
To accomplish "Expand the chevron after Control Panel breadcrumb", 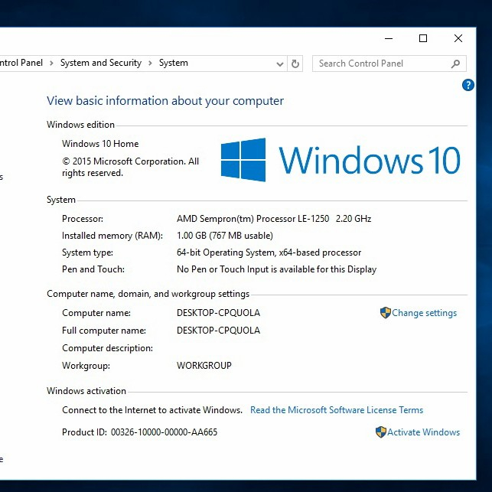I will pos(52,64).
